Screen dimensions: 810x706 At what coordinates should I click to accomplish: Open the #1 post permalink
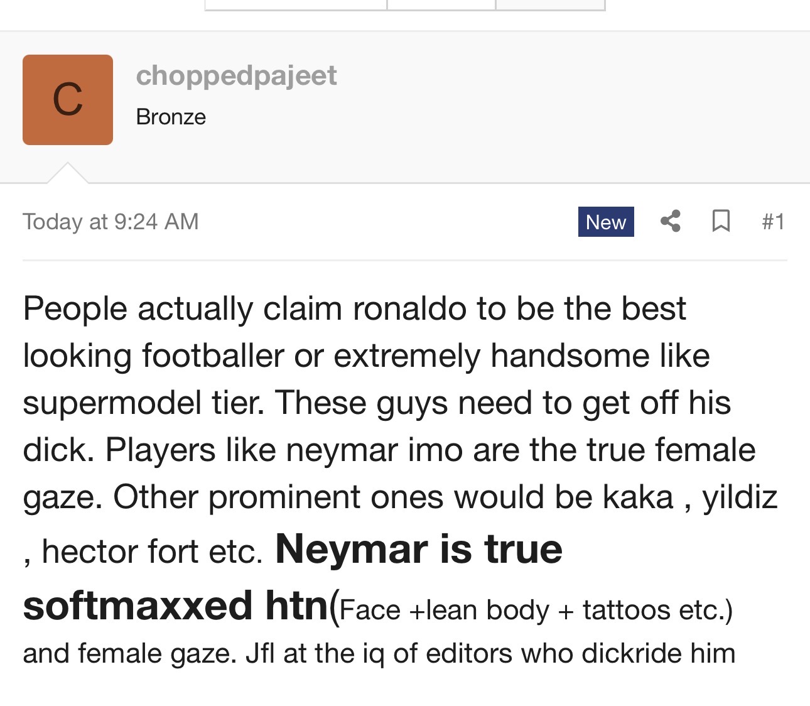[773, 222]
